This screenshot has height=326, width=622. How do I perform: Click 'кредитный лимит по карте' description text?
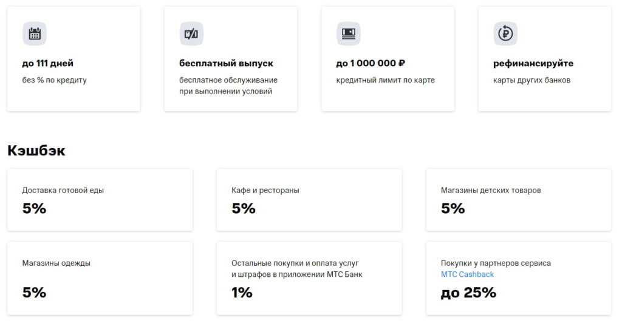click(385, 80)
